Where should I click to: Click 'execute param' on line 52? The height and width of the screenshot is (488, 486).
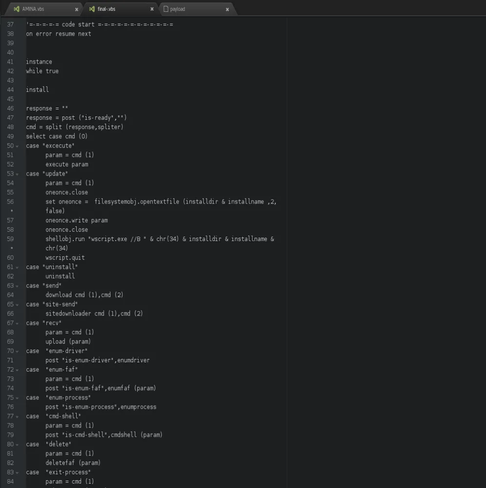[66, 164]
